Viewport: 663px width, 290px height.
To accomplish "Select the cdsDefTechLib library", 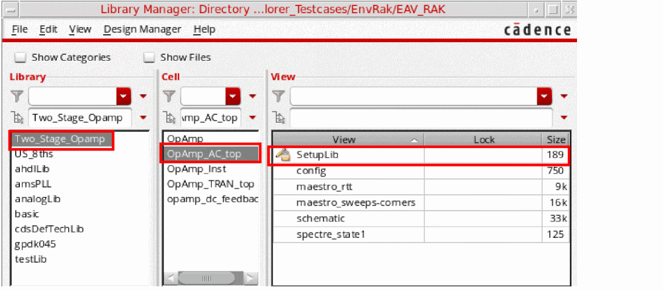I will click(49, 229).
